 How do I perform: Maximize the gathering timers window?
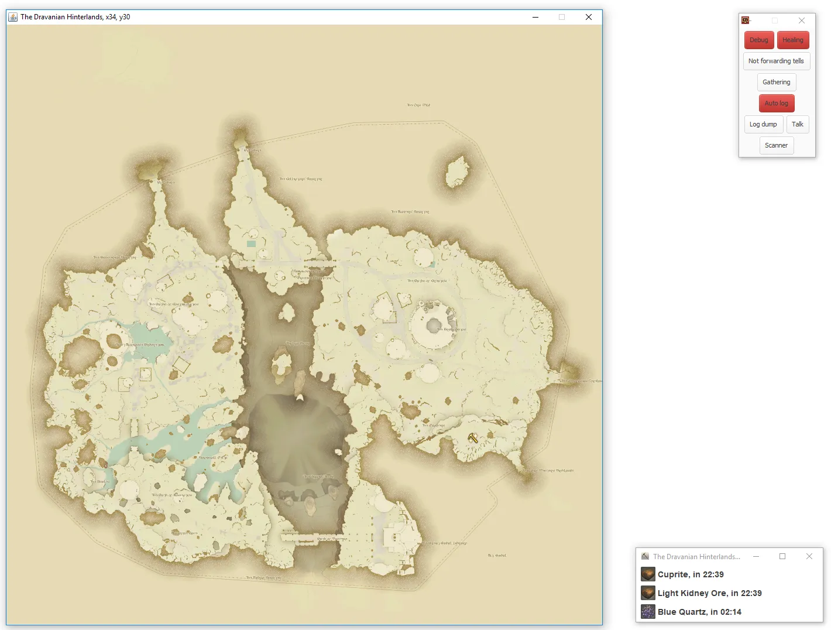(x=782, y=556)
